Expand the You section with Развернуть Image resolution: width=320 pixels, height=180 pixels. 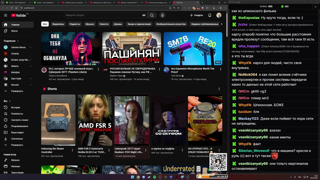[x=17, y=145]
